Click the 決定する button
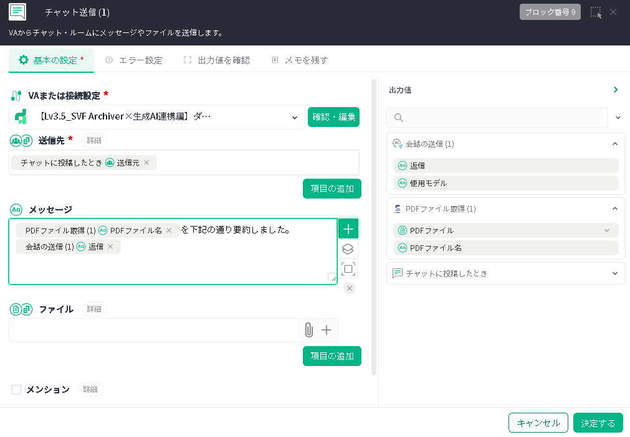This screenshot has width=630, height=437. pos(598,423)
